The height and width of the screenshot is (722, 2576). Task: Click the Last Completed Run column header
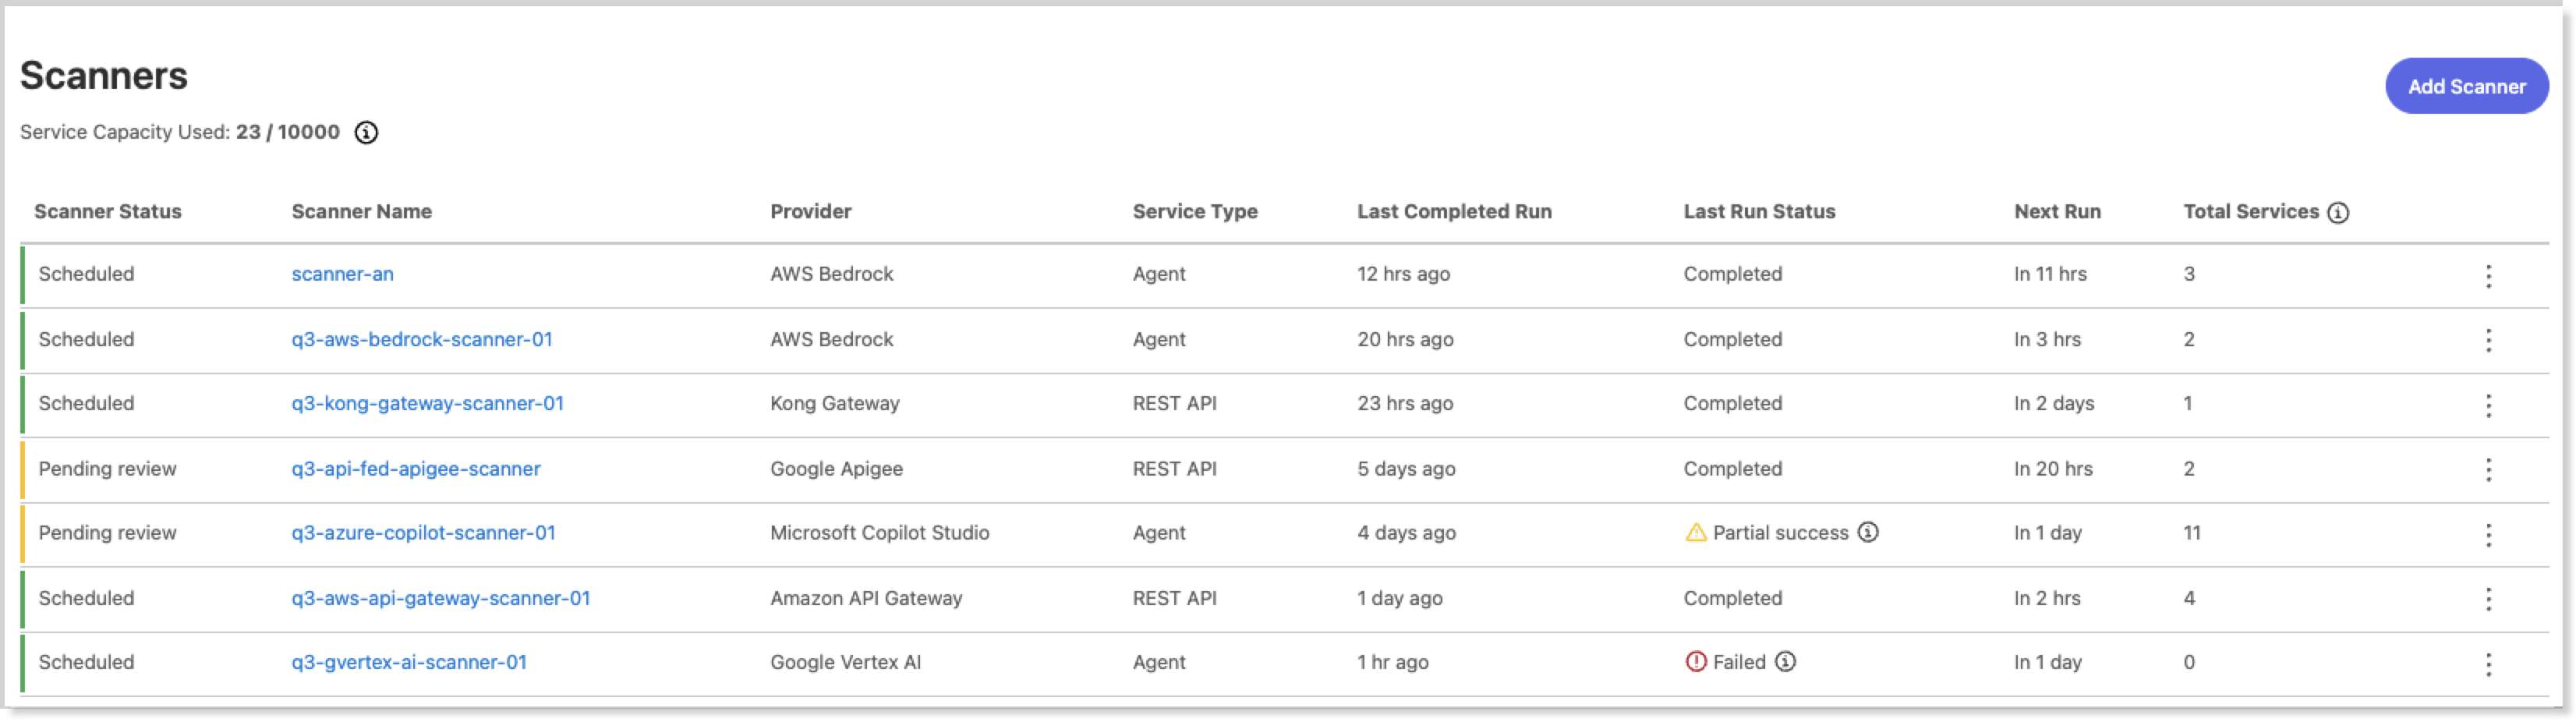[x=1454, y=212]
